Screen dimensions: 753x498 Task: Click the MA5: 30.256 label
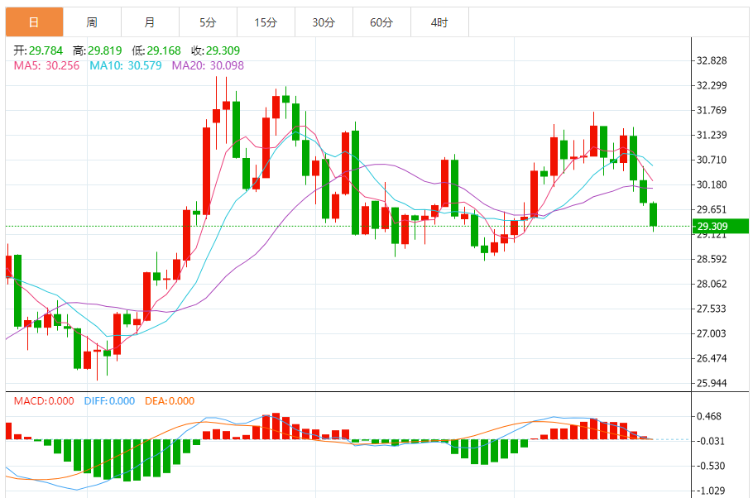point(46,65)
